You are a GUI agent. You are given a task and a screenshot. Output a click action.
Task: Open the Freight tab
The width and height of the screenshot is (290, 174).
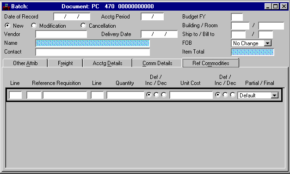(x=65, y=63)
